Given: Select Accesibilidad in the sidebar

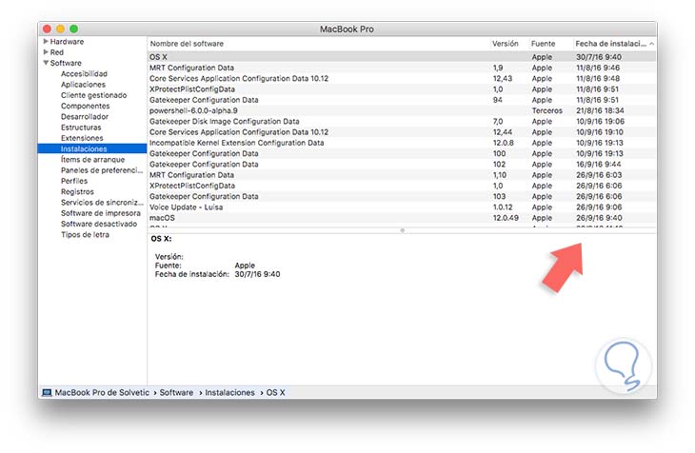Looking at the screenshot, I should [x=84, y=73].
